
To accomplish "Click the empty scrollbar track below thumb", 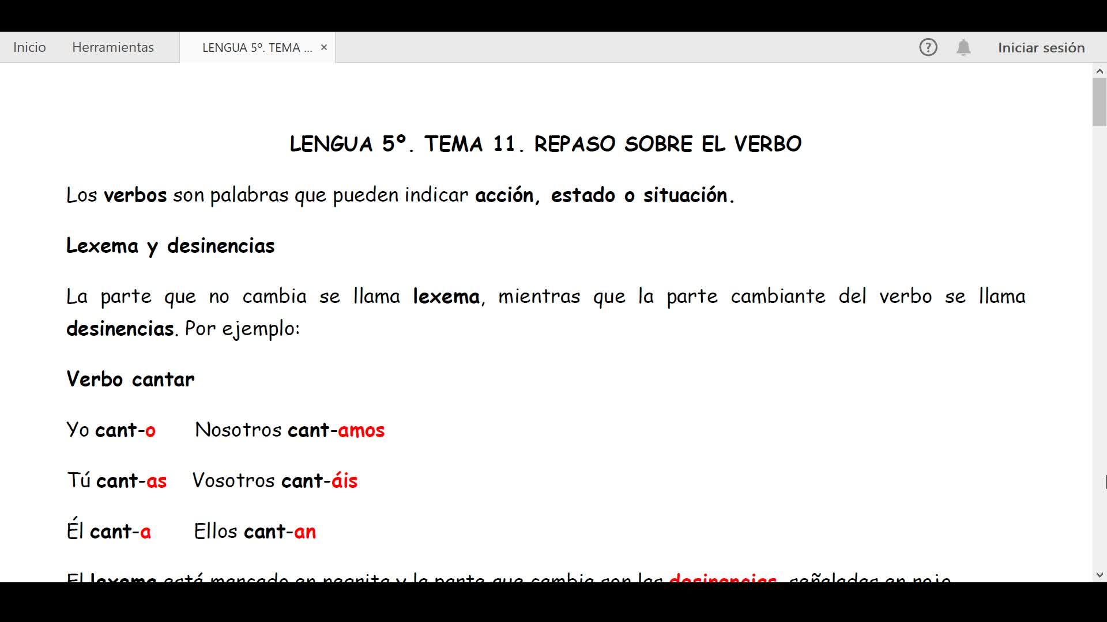I will [1099, 346].
